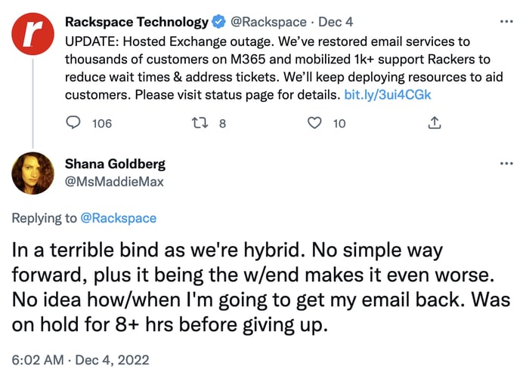Click the 6:02 AM · Dec 4, 2022 timestamp
The height and width of the screenshot is (381, 529).
[80, 360]
